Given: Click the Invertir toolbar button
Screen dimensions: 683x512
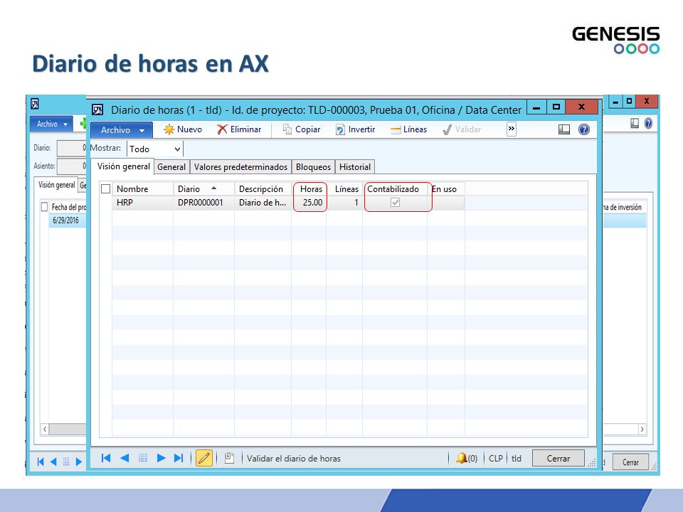Looking at the screenshot, I should 355,129.
